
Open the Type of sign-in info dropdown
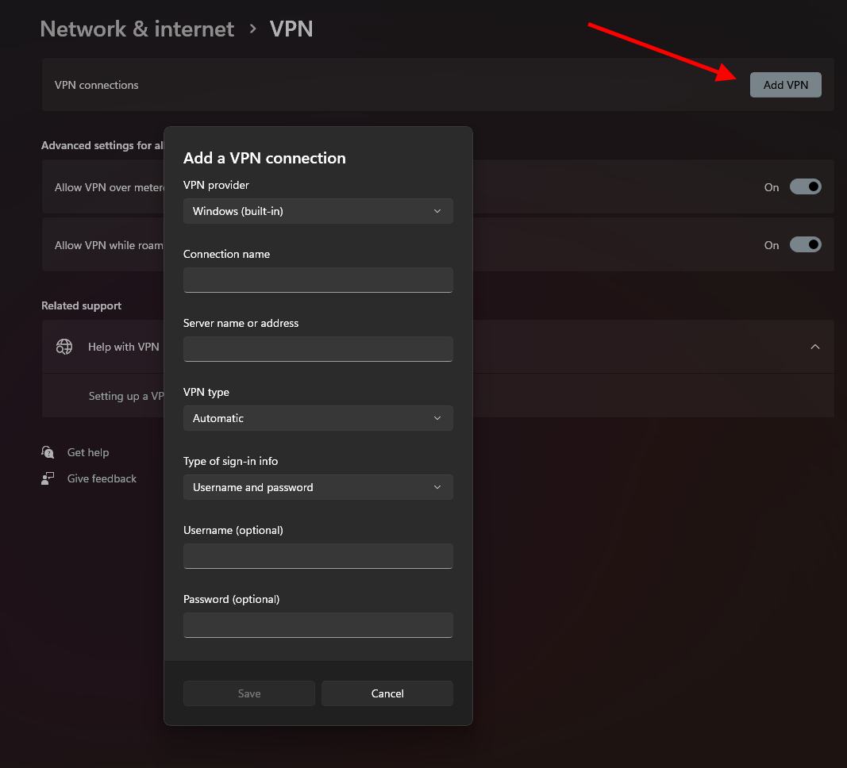click(x=318, y=487)
